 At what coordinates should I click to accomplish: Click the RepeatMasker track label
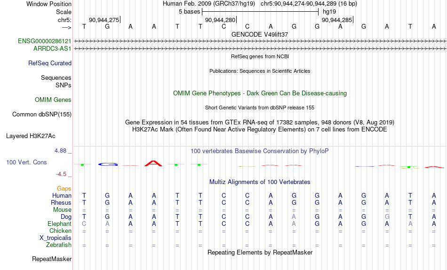(52, 259)
